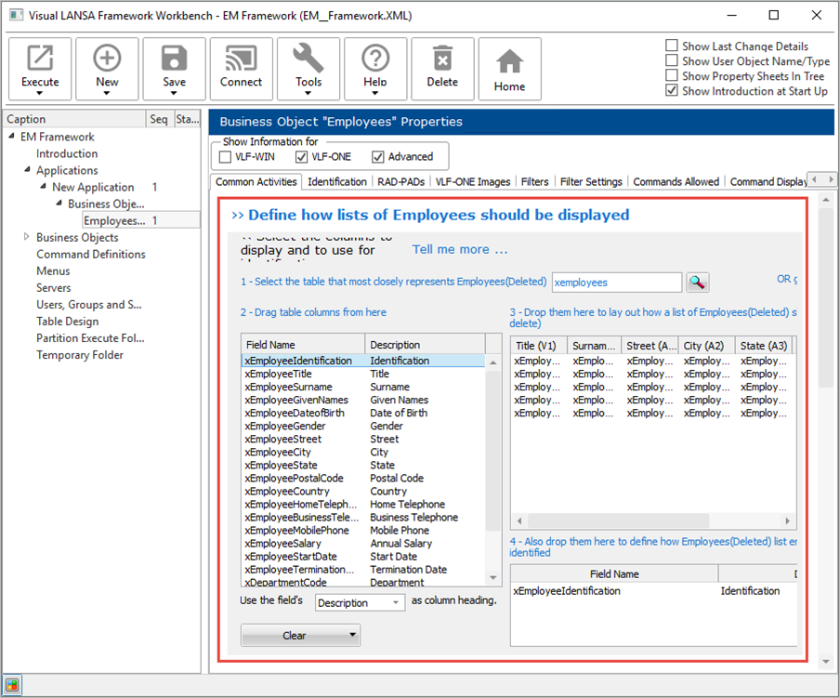Click the New toolbar icon
Image resolution: width=840 pixels, height=698 pixels.
[107, 59]
